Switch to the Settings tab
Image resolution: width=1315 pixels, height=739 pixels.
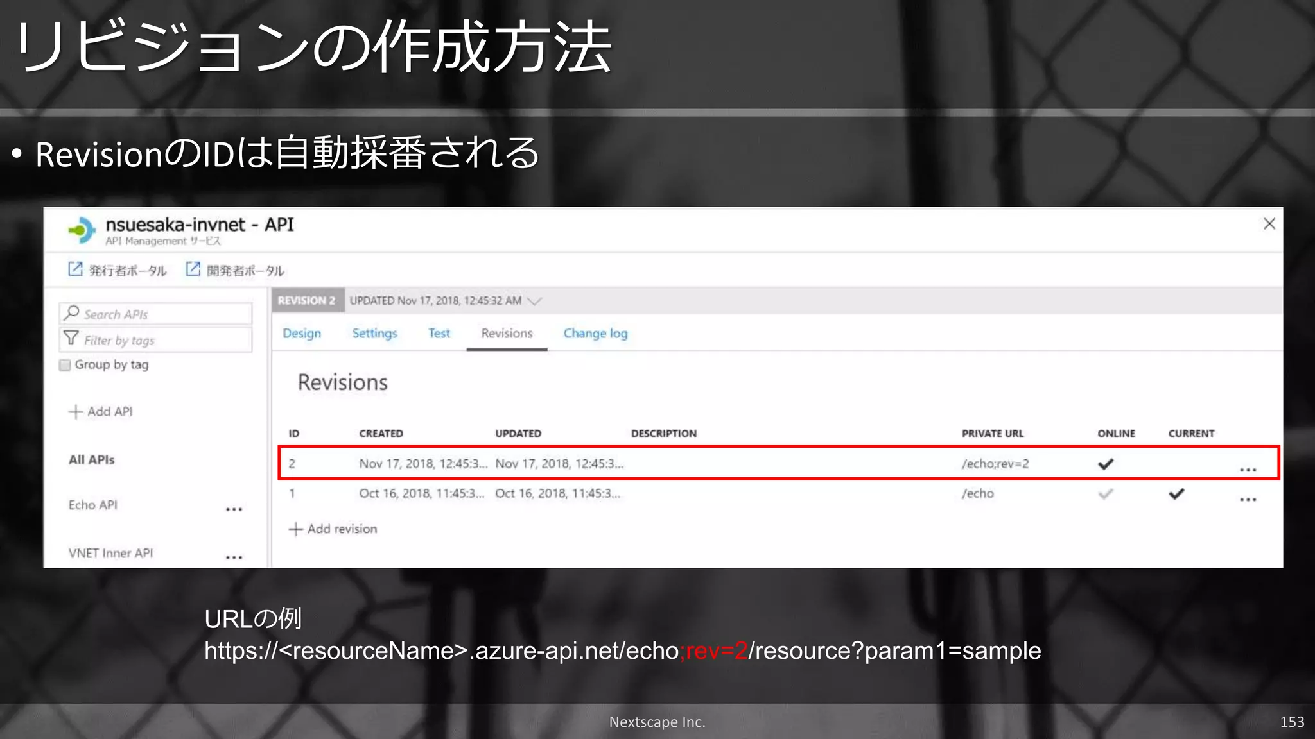375,334
